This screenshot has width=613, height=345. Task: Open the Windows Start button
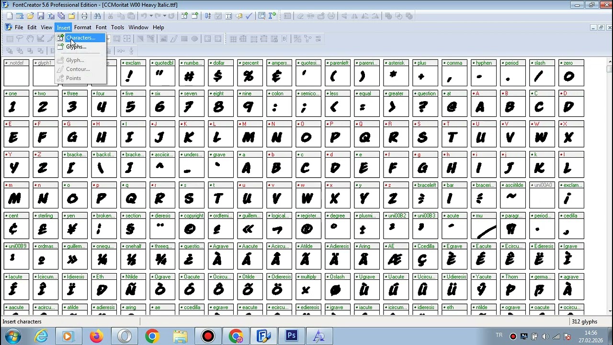click(12, 336)
